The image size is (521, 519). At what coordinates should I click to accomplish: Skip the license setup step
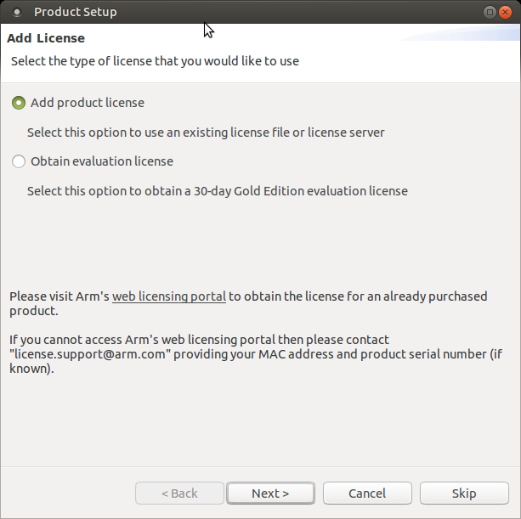[x=464, y=494]
